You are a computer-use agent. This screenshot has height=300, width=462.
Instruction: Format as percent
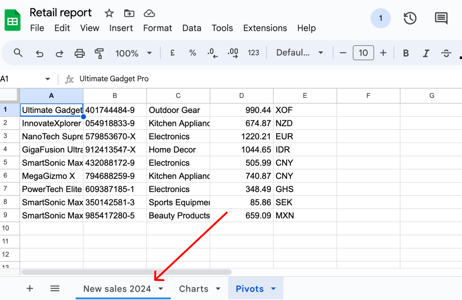click(x=192, y=53)
